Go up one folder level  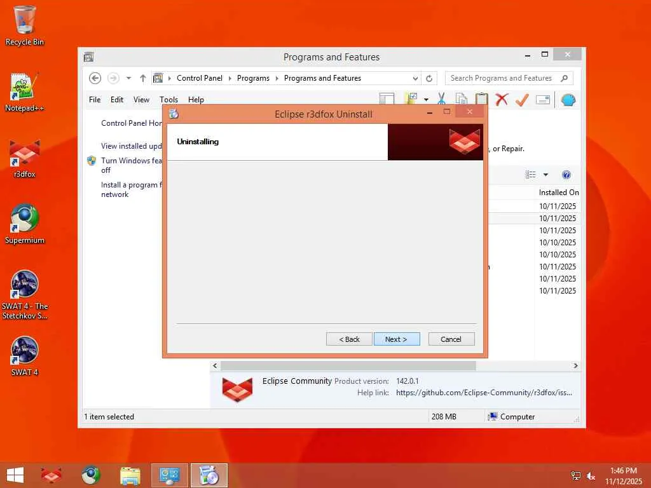[x=143, y=78]
